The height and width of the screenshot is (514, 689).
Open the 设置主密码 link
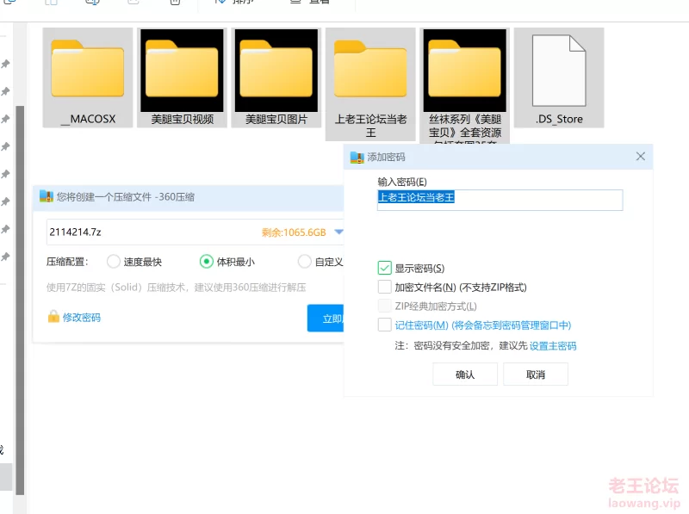pos(553,346)
